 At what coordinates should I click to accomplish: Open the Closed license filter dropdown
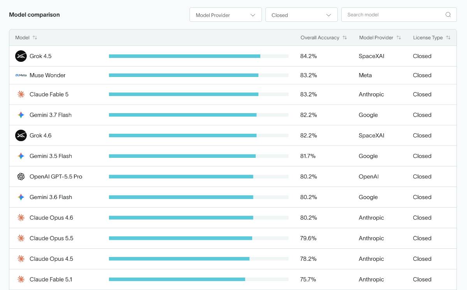302,15
